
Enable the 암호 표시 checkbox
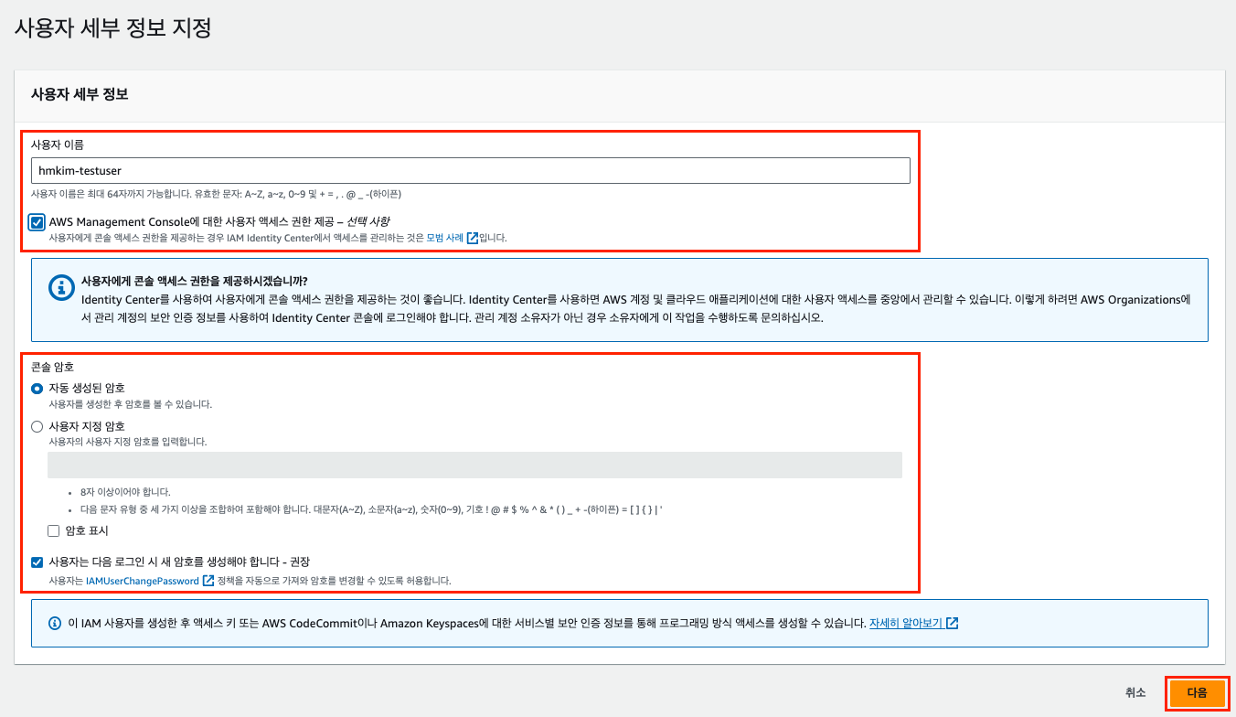[x=54, y=530]
